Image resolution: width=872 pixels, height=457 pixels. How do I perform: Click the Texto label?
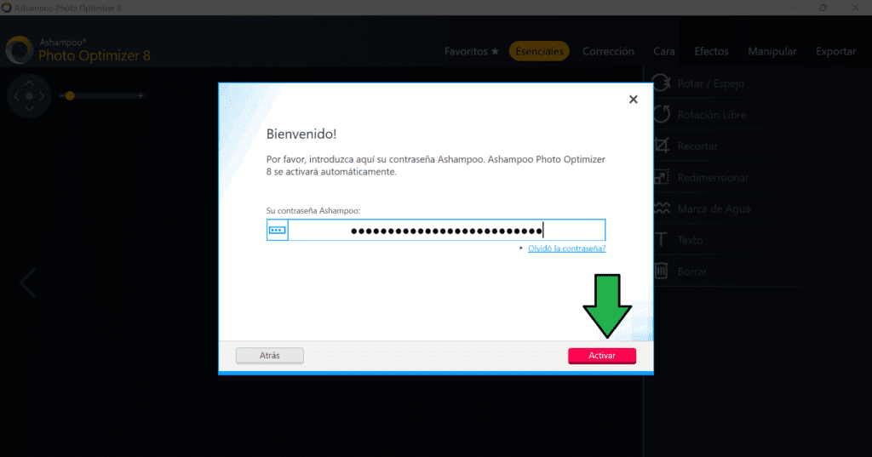(x=690, y=240)
